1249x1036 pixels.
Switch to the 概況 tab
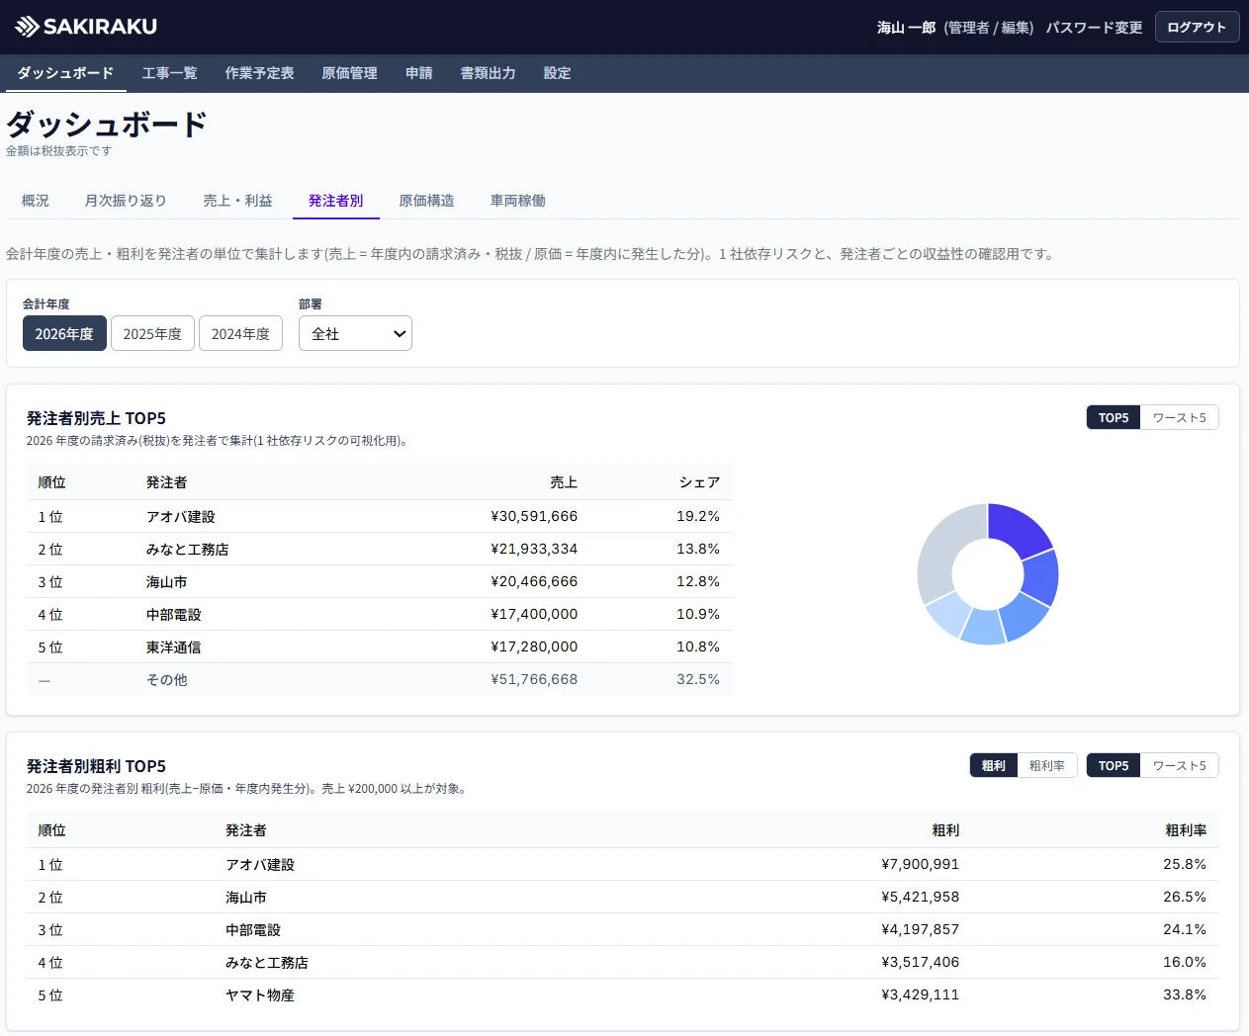pyautogui.click(x=36, y=201)
